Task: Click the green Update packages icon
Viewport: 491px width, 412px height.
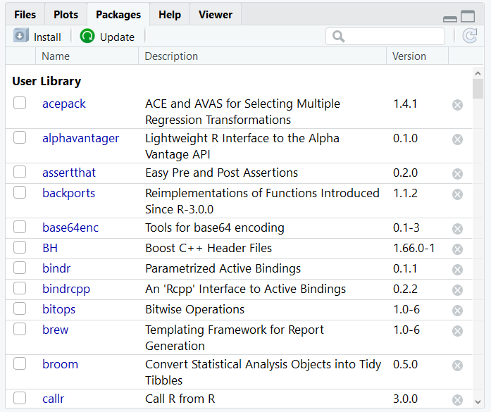Action: coord(87,37)
